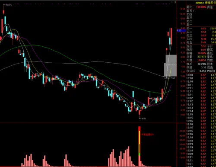Click the 买四 bid price 9.48

pyautogui.click(x=203, y=39)
